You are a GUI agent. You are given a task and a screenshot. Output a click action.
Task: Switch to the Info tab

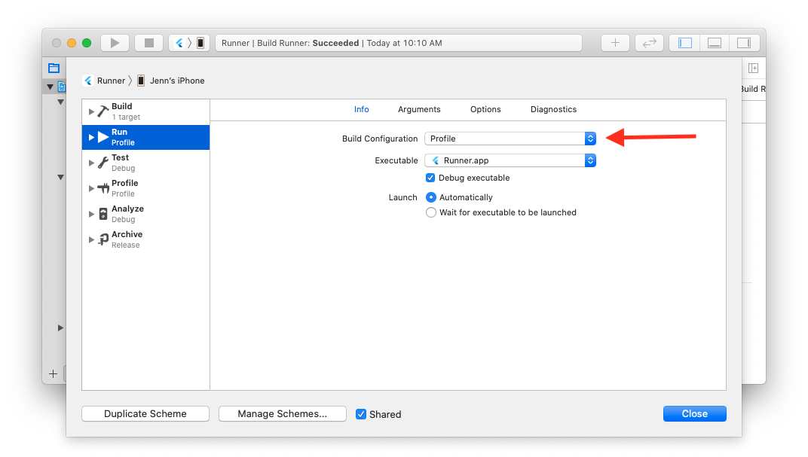point(361,109)
